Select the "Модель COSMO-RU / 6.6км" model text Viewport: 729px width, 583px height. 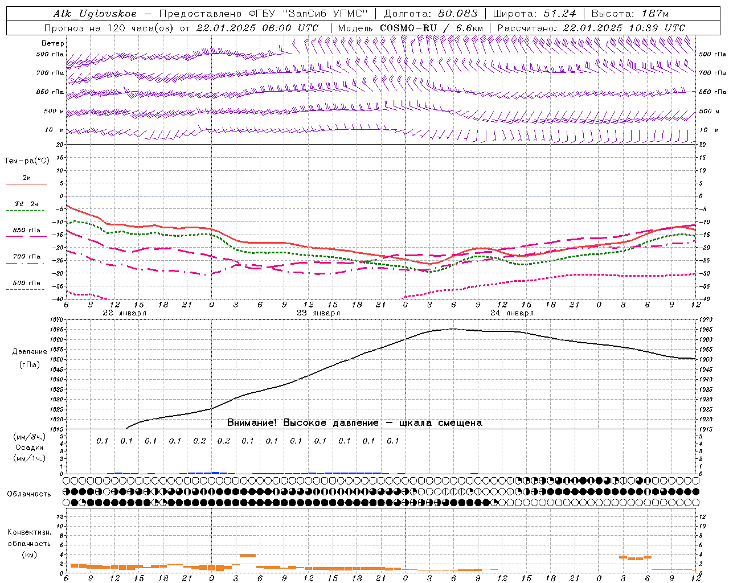pyautogui.click(x=411, y=28)
